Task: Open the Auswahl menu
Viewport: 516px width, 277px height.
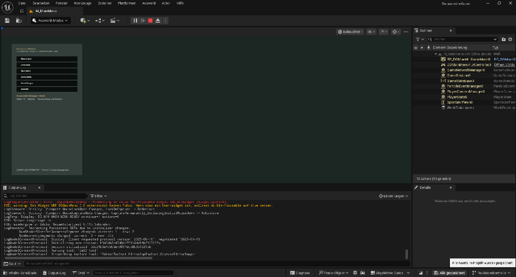Action: (x=149, y=3)
